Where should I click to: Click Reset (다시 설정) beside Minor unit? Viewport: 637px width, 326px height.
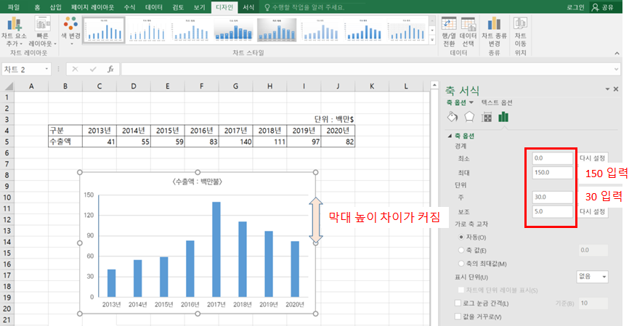(x=592, y=211)
